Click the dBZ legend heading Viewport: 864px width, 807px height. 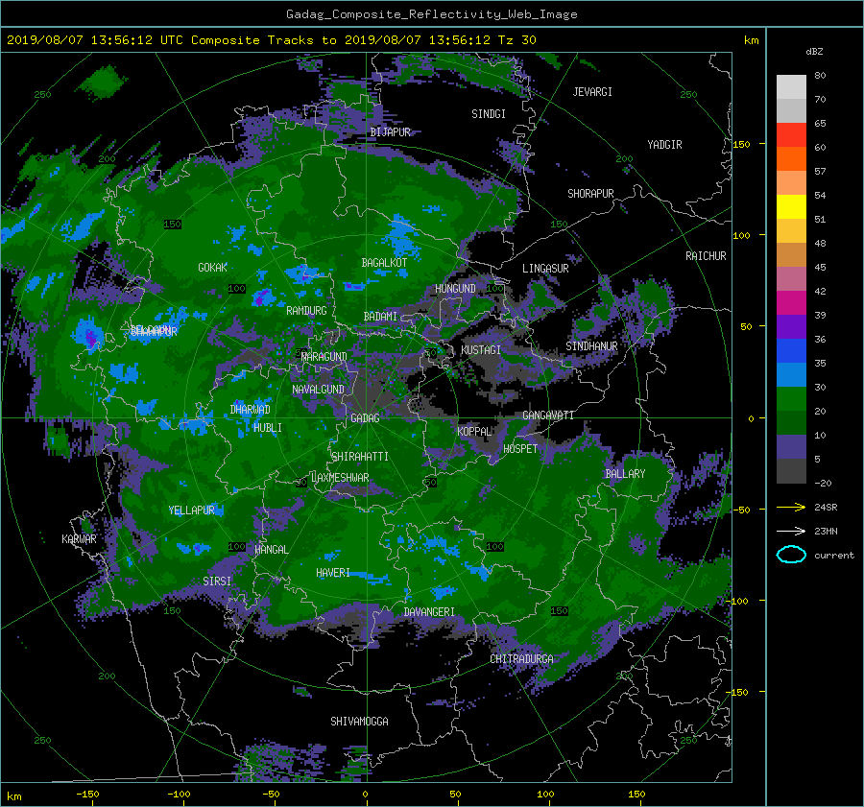[x=814, y=52]
